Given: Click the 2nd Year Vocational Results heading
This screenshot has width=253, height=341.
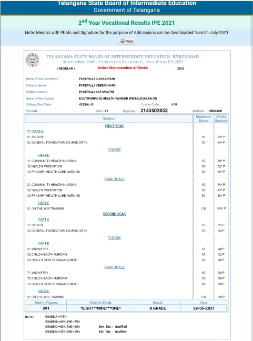Looking at the screenshot, I should click(x=126, y=22).
